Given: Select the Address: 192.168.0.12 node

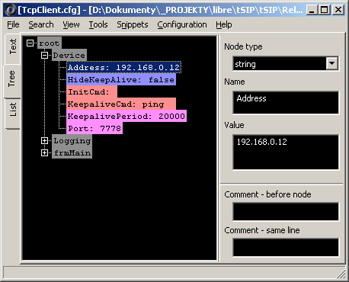Looking at the screenshot, I should point(123,67).
